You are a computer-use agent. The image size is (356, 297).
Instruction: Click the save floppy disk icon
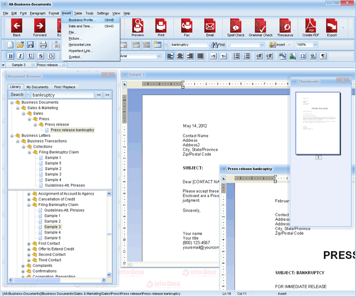30,44
